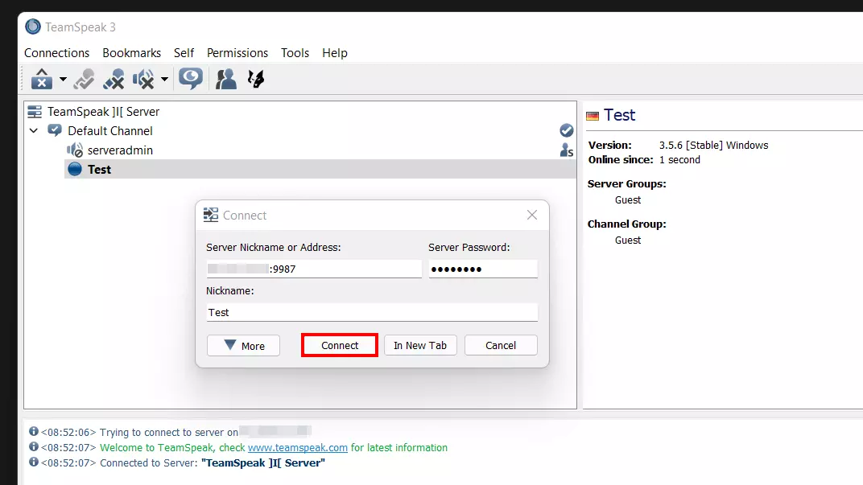The image size is (863, 485).
Task: Collapse the Default Channel tree node
Action: (x=34, y=131)
